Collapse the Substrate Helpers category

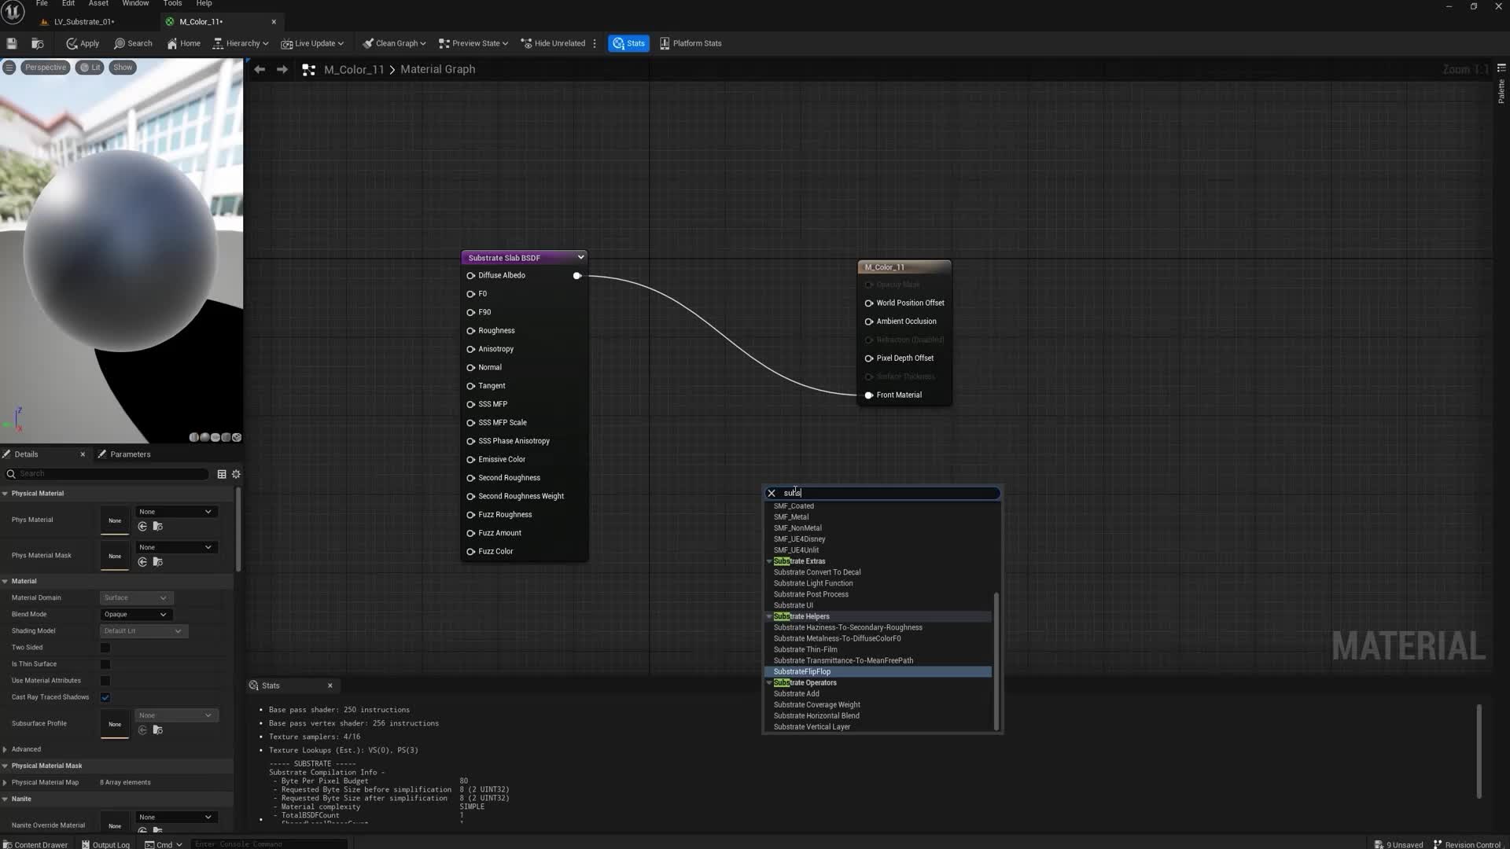(769, 617)
